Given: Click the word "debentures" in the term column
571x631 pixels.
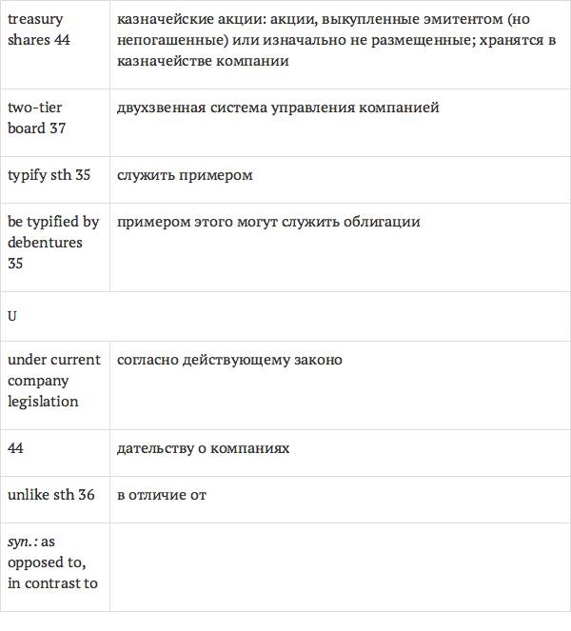Looking at the screenshot, I should coord(45,243).
